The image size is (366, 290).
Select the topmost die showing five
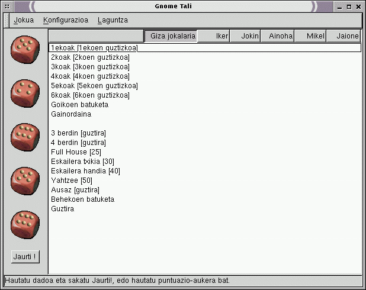coord(25,50)
